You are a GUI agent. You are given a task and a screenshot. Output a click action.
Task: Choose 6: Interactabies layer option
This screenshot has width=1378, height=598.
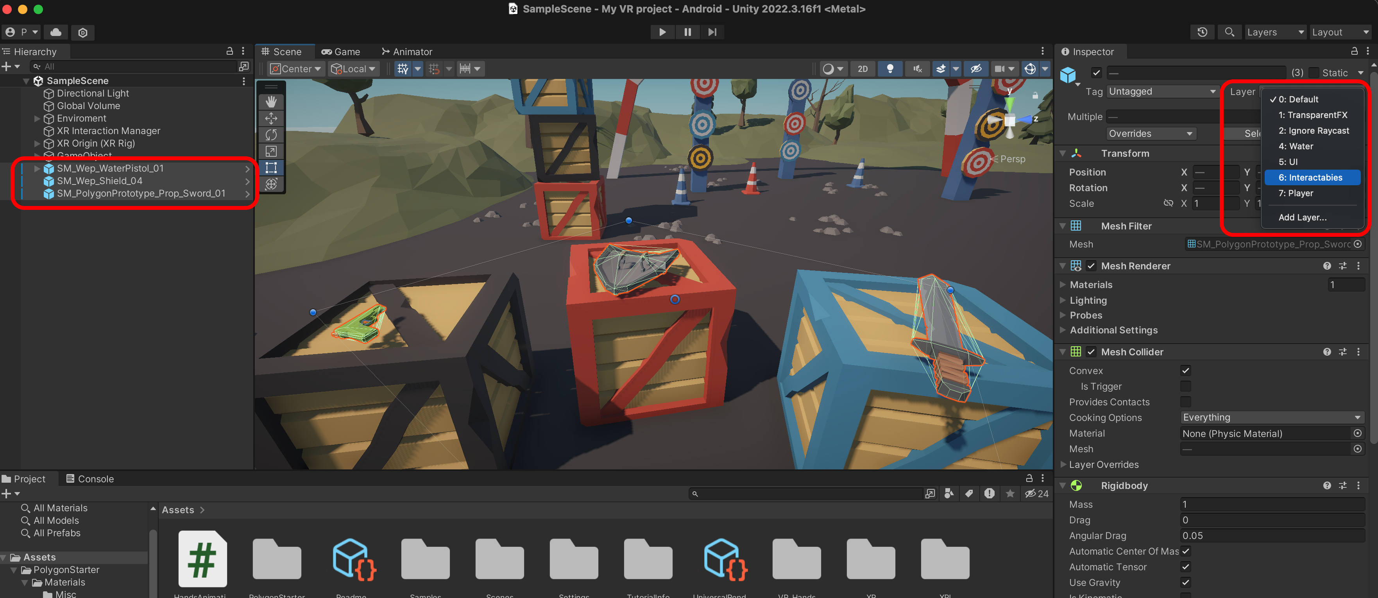1311,177
